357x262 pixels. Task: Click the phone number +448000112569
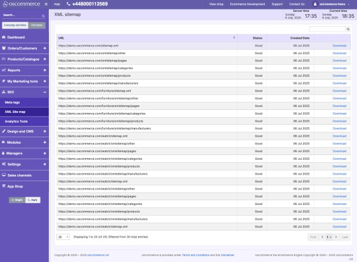[x=90, y=4]
